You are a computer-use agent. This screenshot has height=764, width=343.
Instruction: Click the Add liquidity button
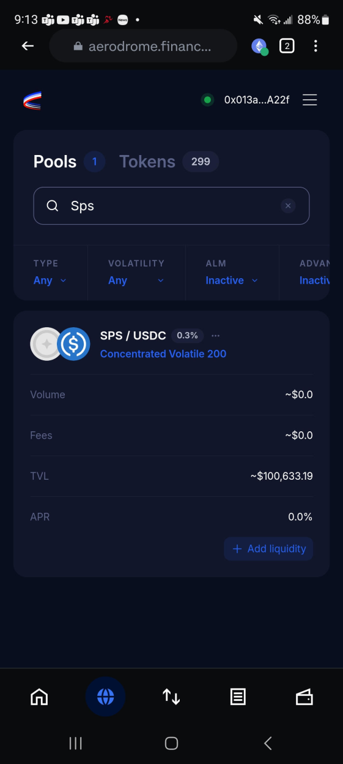[x=268, y=549]
